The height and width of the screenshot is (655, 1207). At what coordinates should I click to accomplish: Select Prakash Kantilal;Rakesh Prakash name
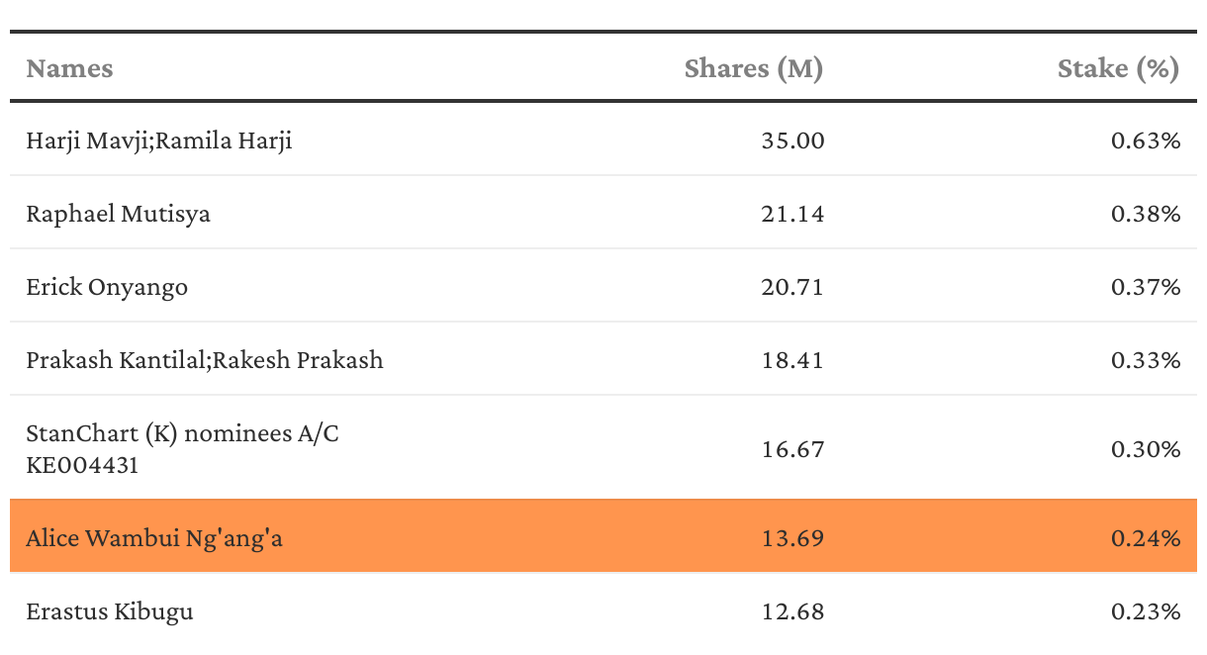[205, 360]
